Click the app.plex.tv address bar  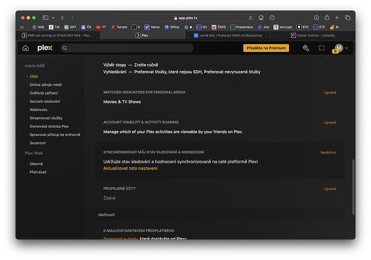coord(185,18)
